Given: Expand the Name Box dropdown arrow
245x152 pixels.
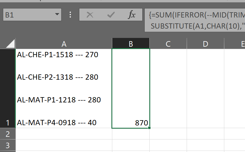Looking at the screenshot, I should (x=57, y=15).
